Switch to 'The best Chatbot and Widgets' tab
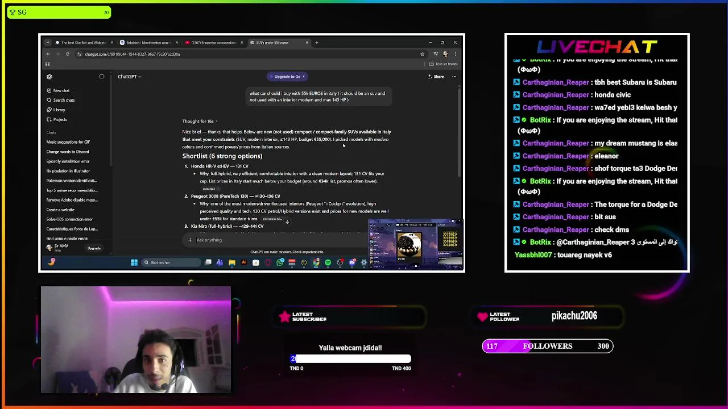This screenshot has height=409, width=728. pyautogui.click(x=83, y=43)
